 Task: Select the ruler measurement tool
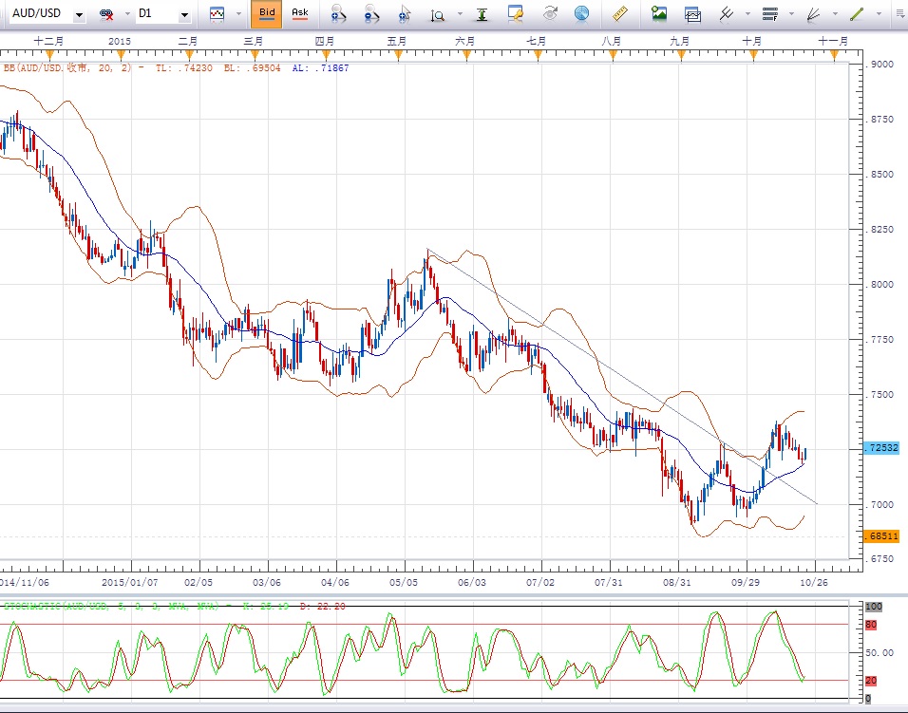(622, 14)
